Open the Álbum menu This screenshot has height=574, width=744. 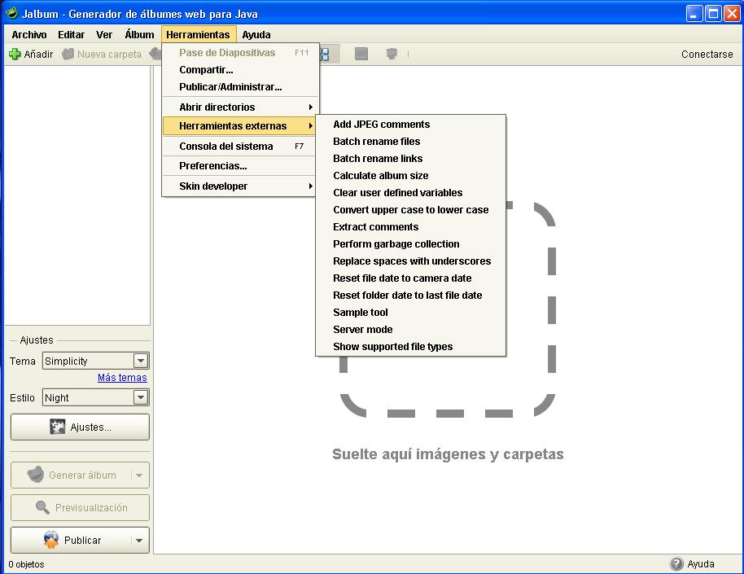pos(139,35)
